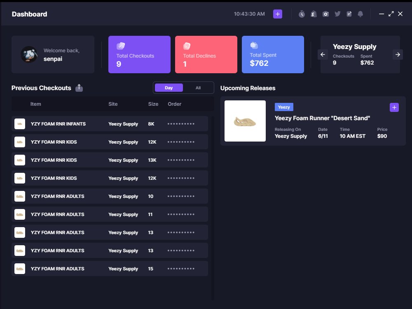This screenshot has width=412, height=309.
Task: Click the size 8K cell
Action: coord(151,124)
